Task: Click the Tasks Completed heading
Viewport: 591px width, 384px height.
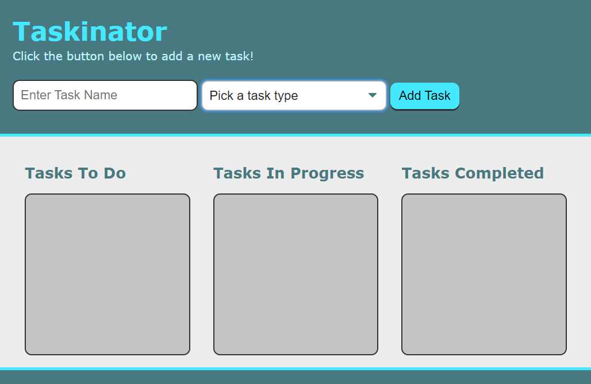Action: tap(472, 173)
